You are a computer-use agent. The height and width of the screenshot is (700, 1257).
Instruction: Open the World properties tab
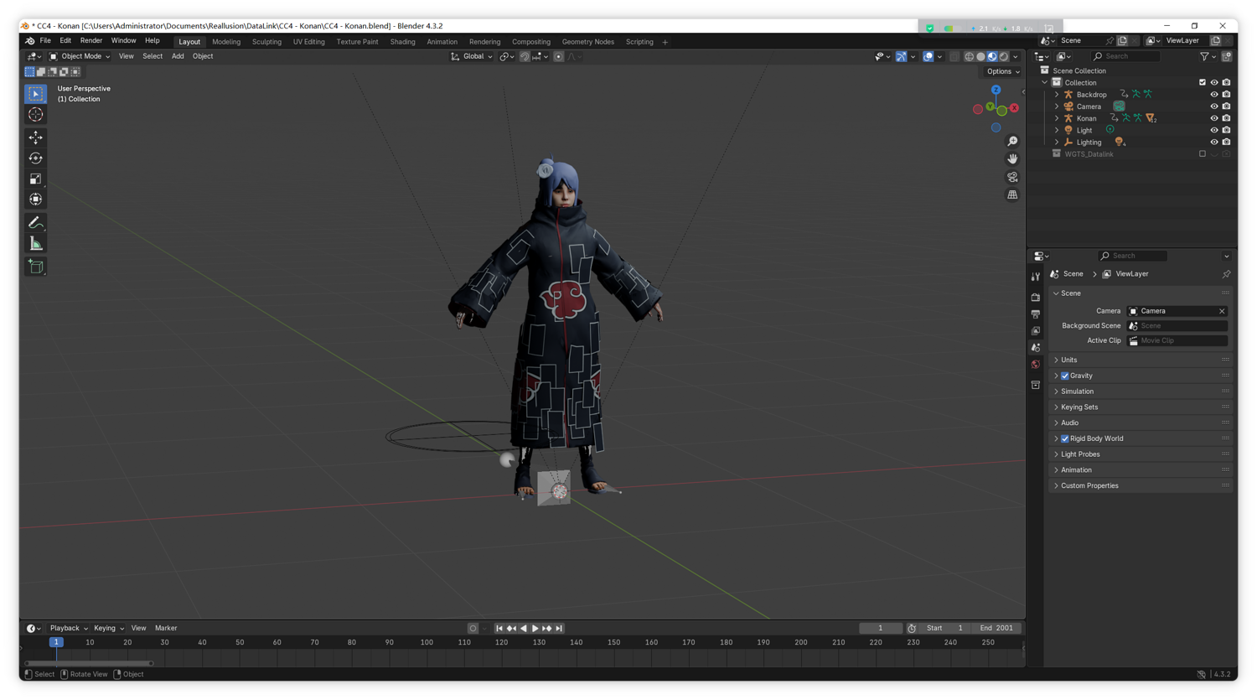pyautogui.click(x=1036, y=365)
